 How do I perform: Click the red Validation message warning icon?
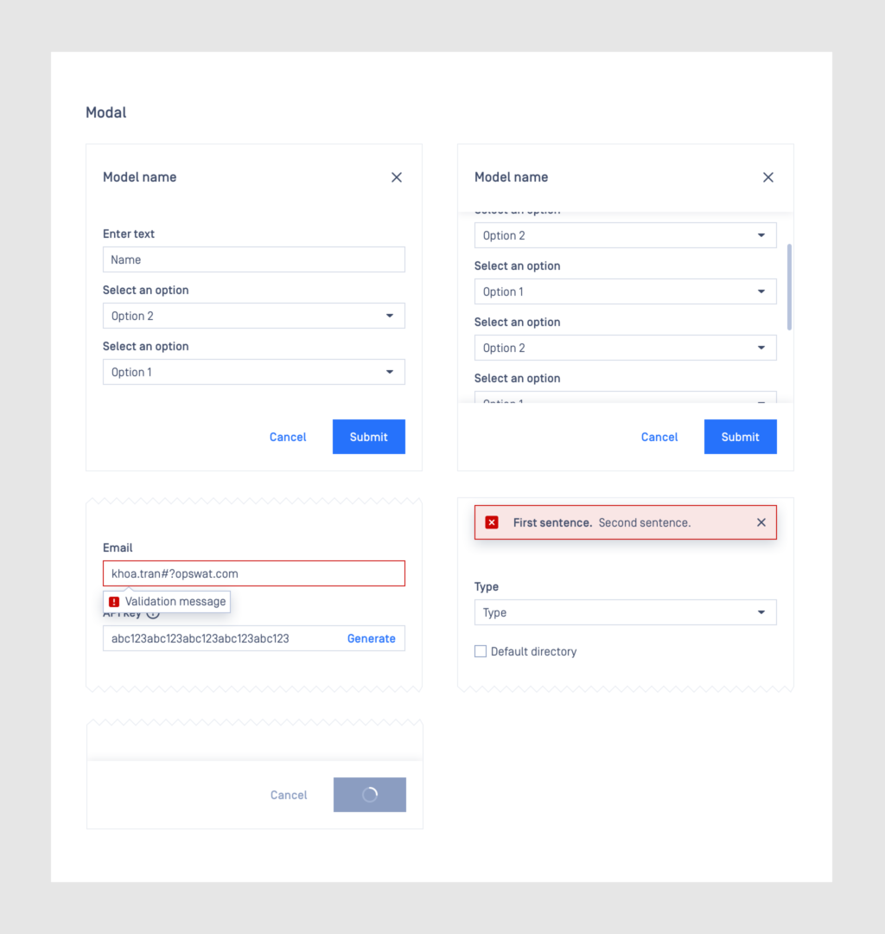pos(114,602)
